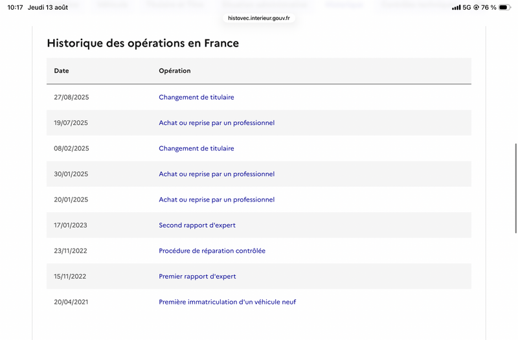Open Première immatriculation d'un véhicule neuf

click(x=227, y=302)
